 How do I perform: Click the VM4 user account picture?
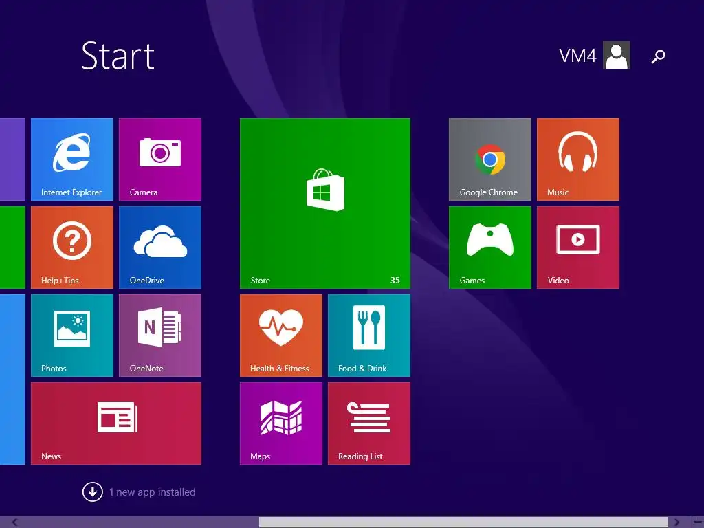617,55
